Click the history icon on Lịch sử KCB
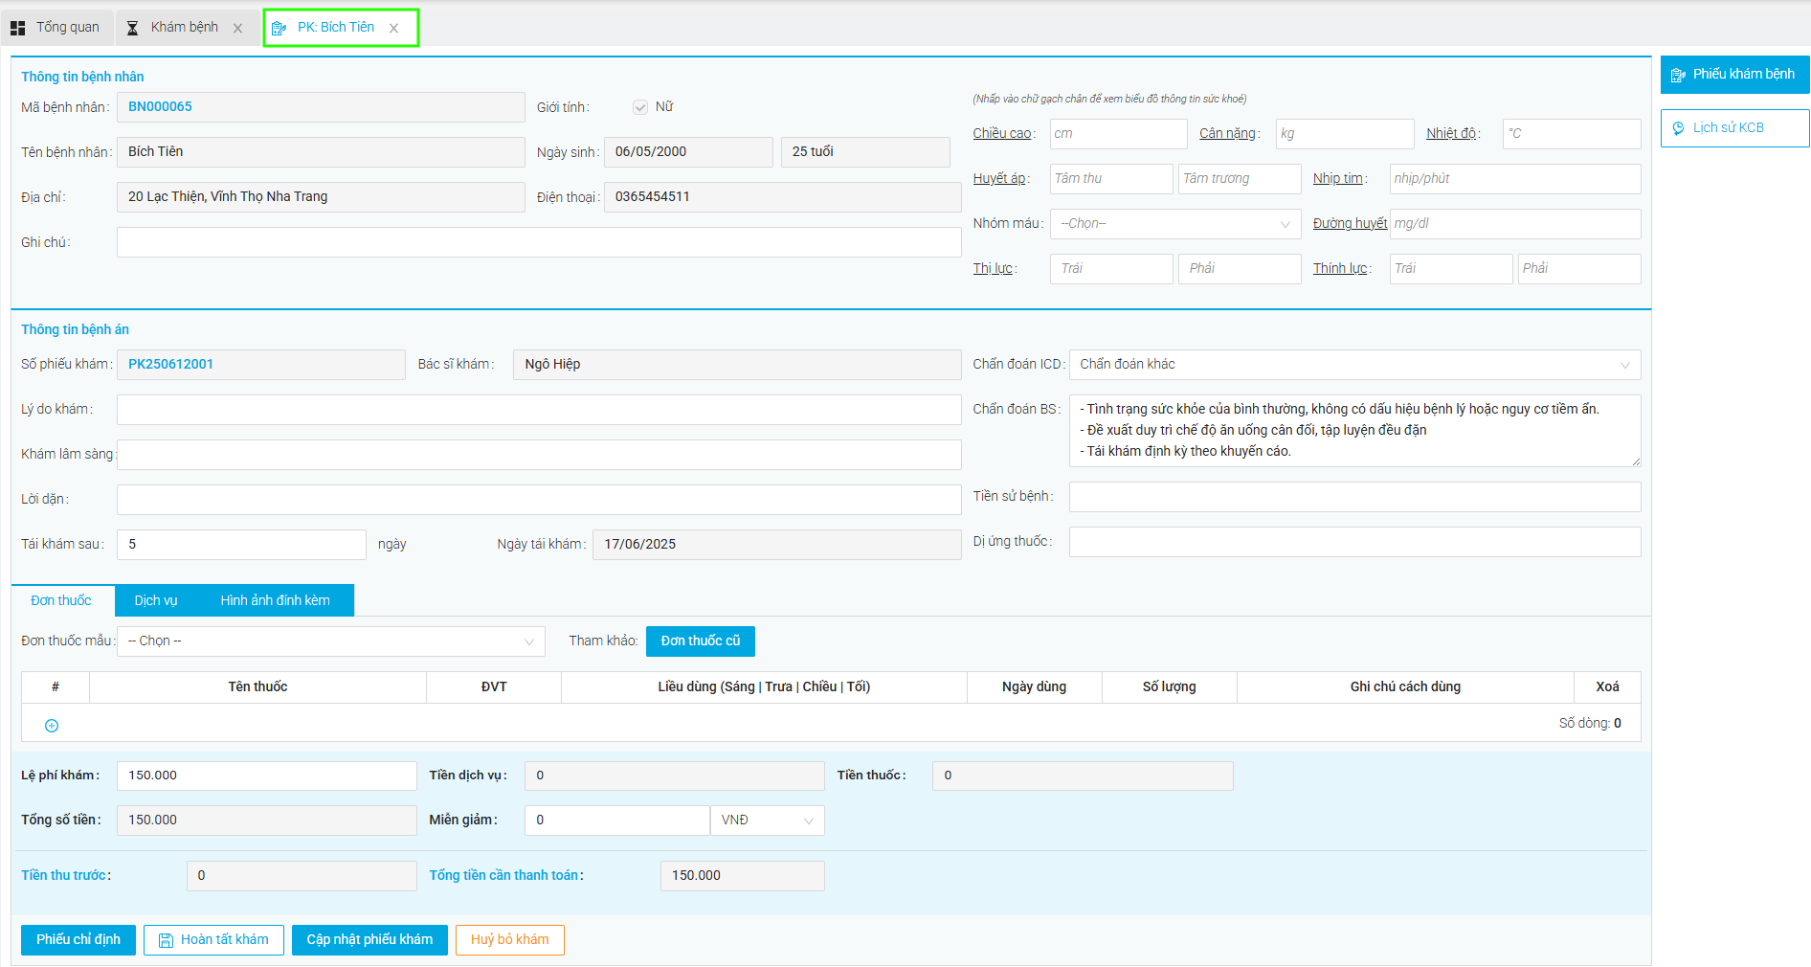 tap(1678, 128)
